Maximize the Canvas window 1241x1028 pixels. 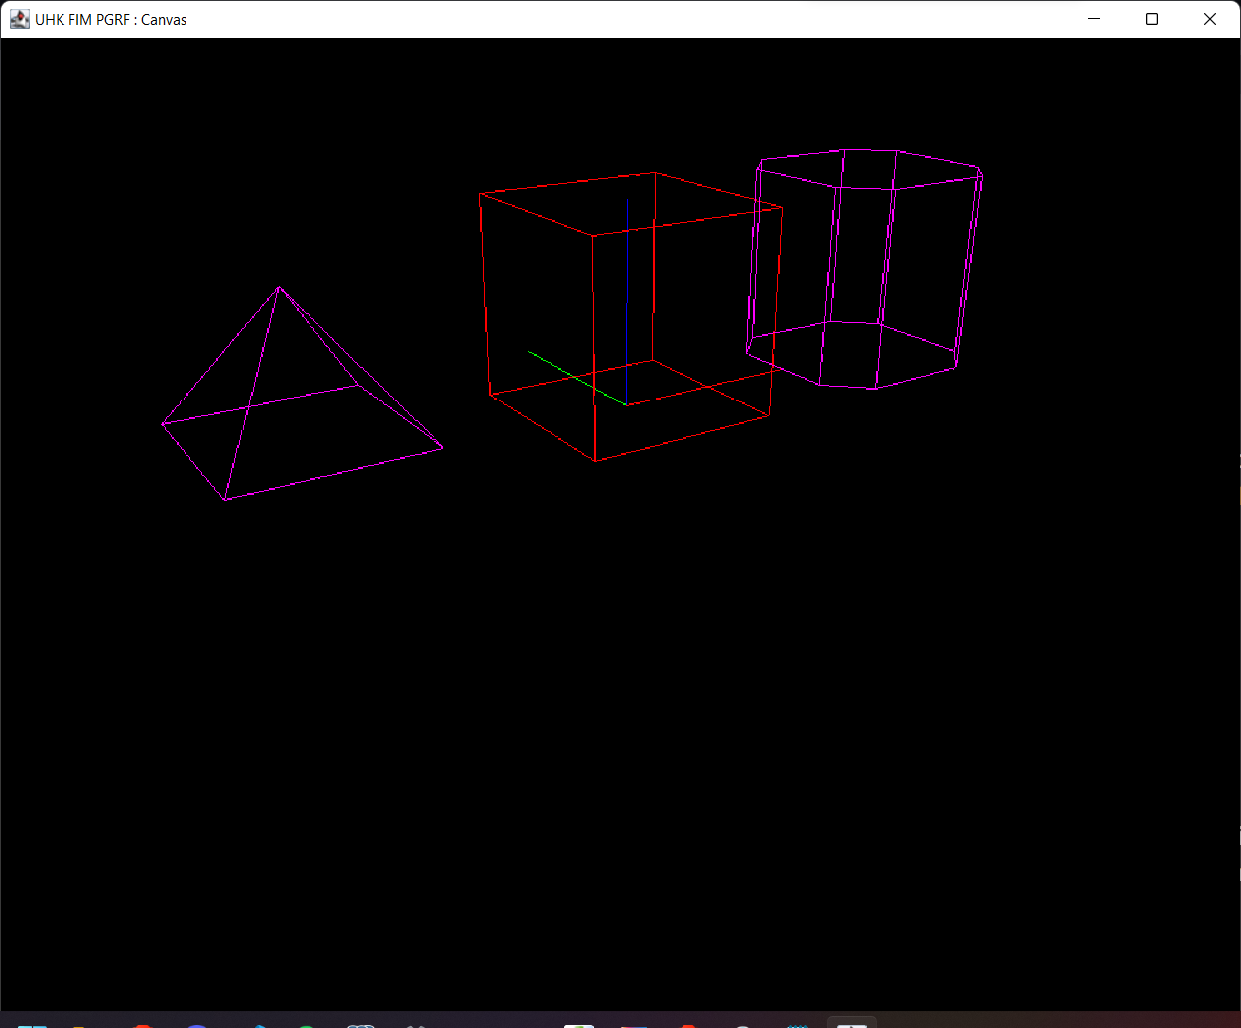click(x=1152, y=19)
